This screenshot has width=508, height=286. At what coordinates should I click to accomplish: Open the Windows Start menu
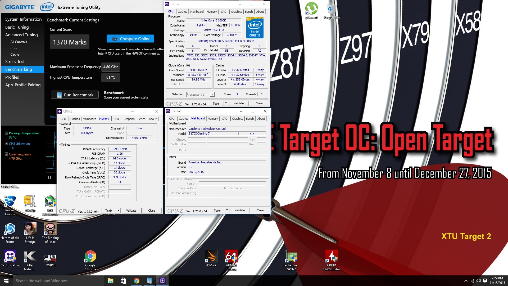click(6, 281)
